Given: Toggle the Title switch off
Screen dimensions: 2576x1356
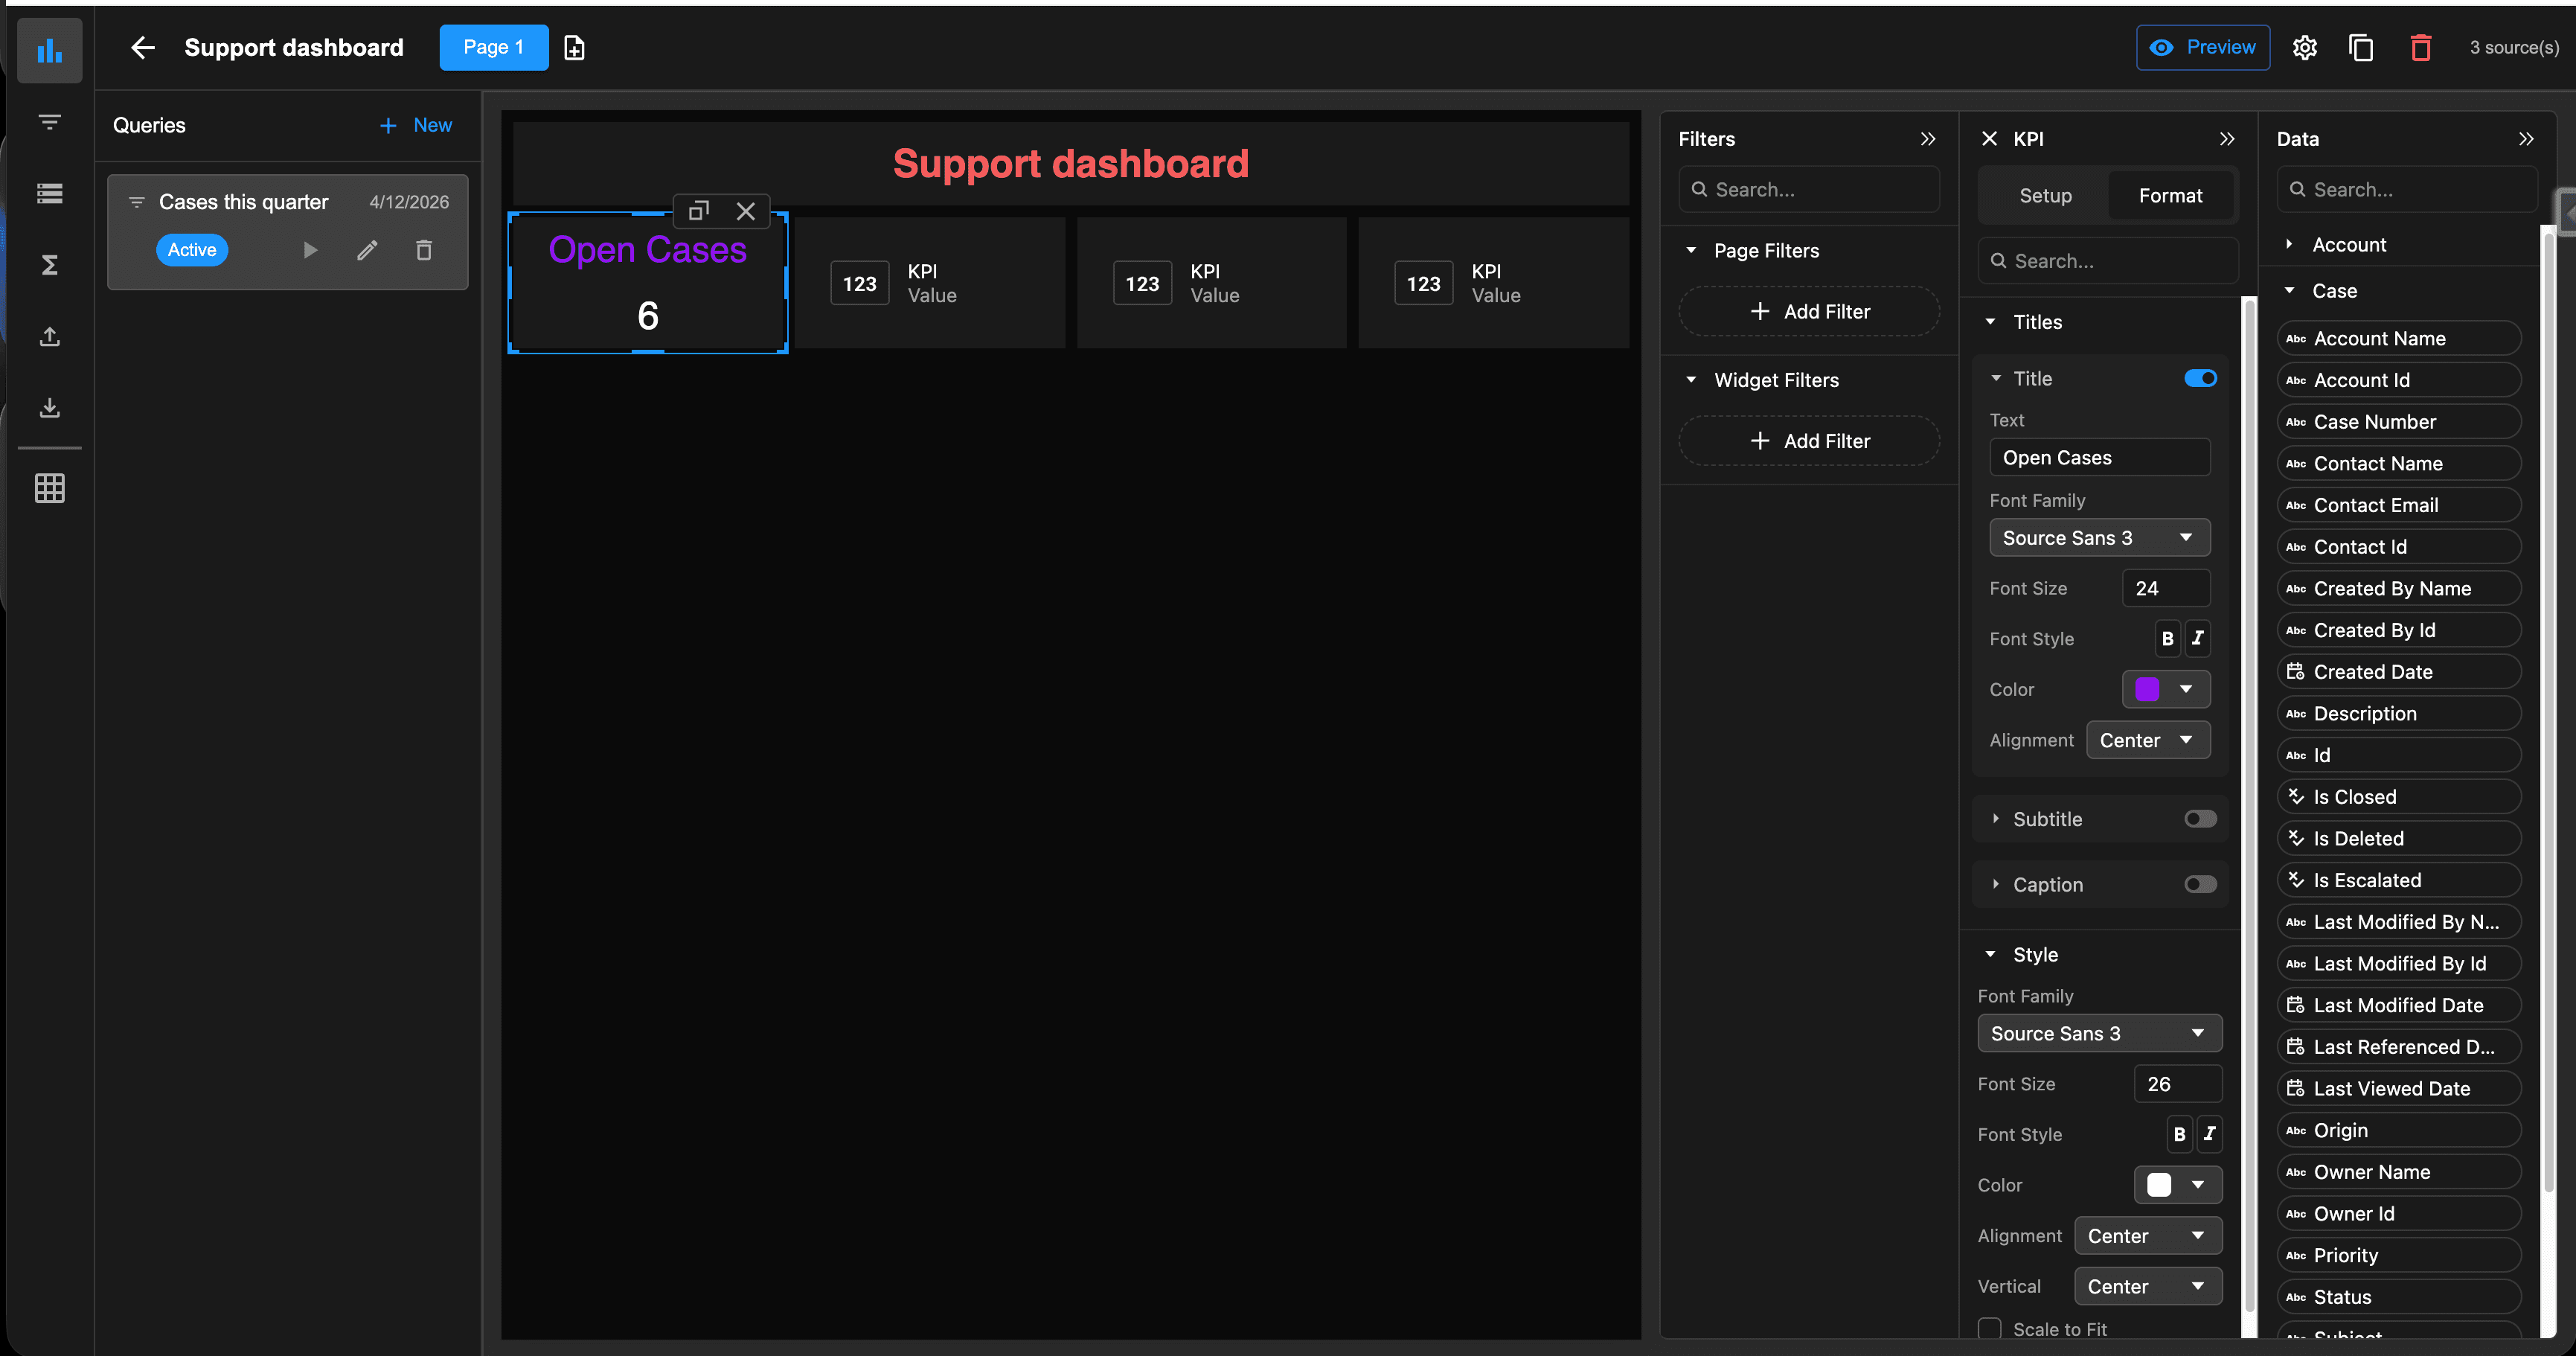Looking at the screenshot, I should [x=2200, y=378].
